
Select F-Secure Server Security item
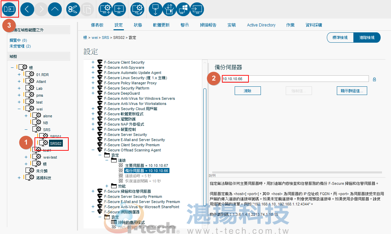125,135
